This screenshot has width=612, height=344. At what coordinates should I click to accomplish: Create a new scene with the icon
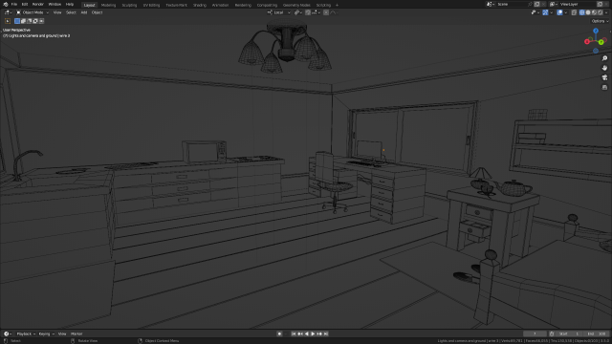(537, 4)
